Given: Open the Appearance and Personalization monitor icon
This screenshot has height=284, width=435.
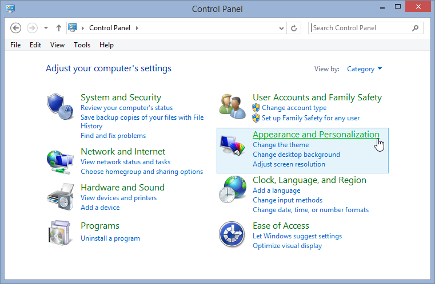Looking at the screenshot, I should (233, 145).
